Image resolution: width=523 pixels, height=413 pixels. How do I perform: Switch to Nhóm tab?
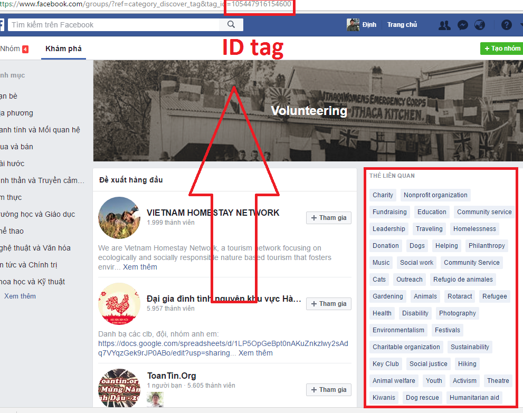[x=14, y=49]
